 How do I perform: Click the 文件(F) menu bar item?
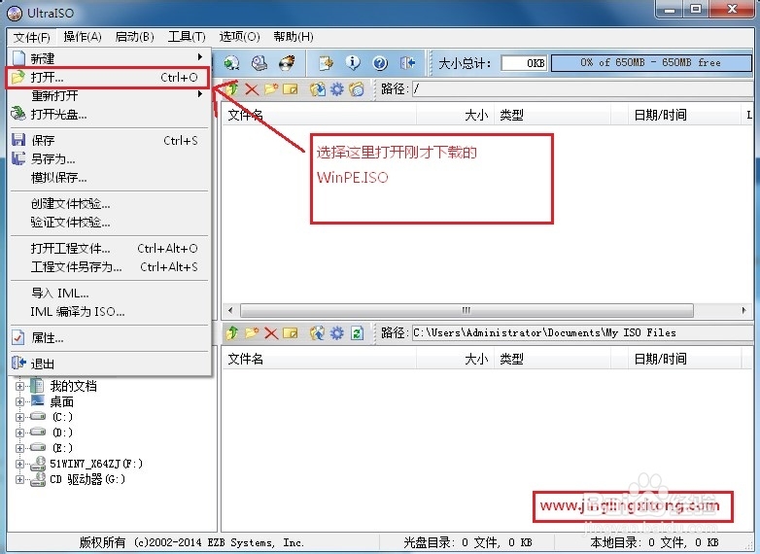click(31, 37)
